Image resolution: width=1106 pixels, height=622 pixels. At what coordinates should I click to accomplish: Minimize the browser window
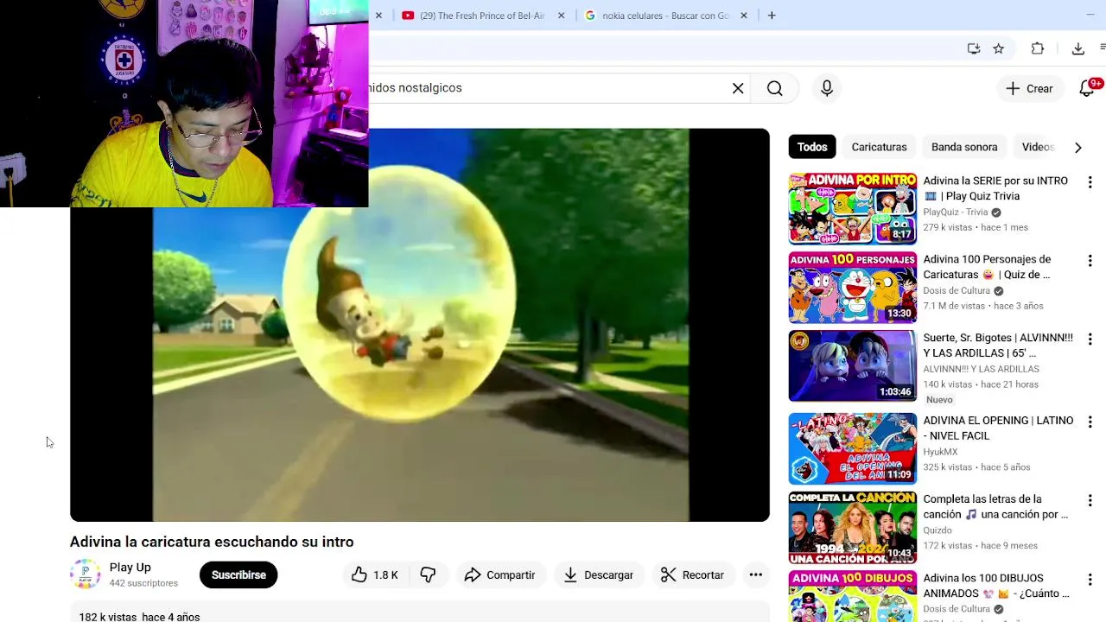click(x=1090, y=16)
